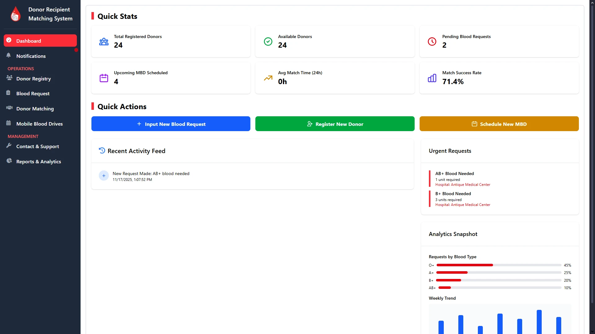
Task: Click the Available Donors checkmark icon
Action: [x=268, y=41]
